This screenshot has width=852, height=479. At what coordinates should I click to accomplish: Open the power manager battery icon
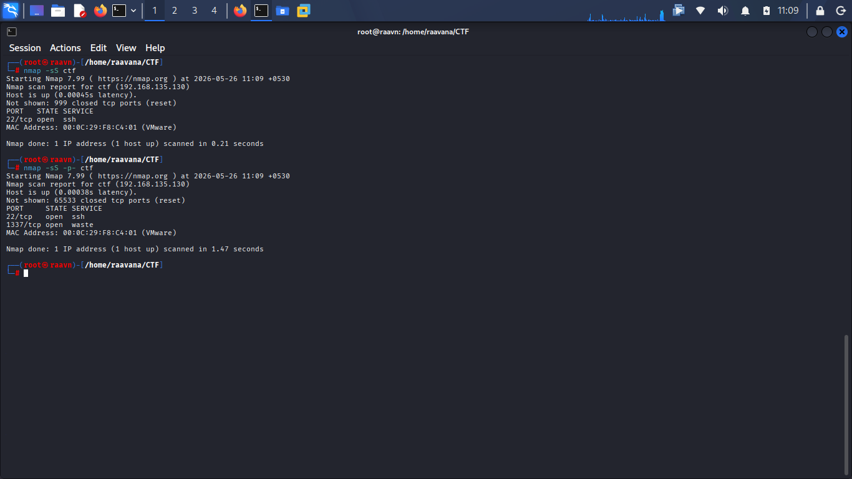(x=767, y=11)
